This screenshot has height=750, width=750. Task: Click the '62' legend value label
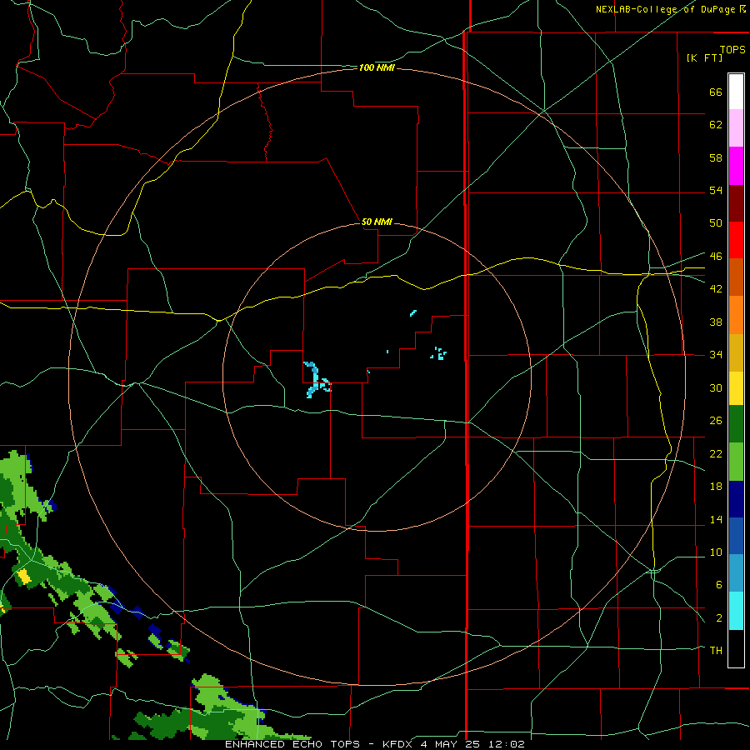click(x=716, y=125)
